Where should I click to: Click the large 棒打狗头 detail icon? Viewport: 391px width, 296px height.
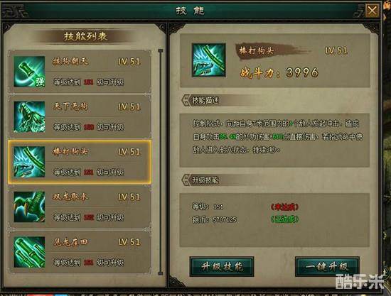tap(209, 60)
